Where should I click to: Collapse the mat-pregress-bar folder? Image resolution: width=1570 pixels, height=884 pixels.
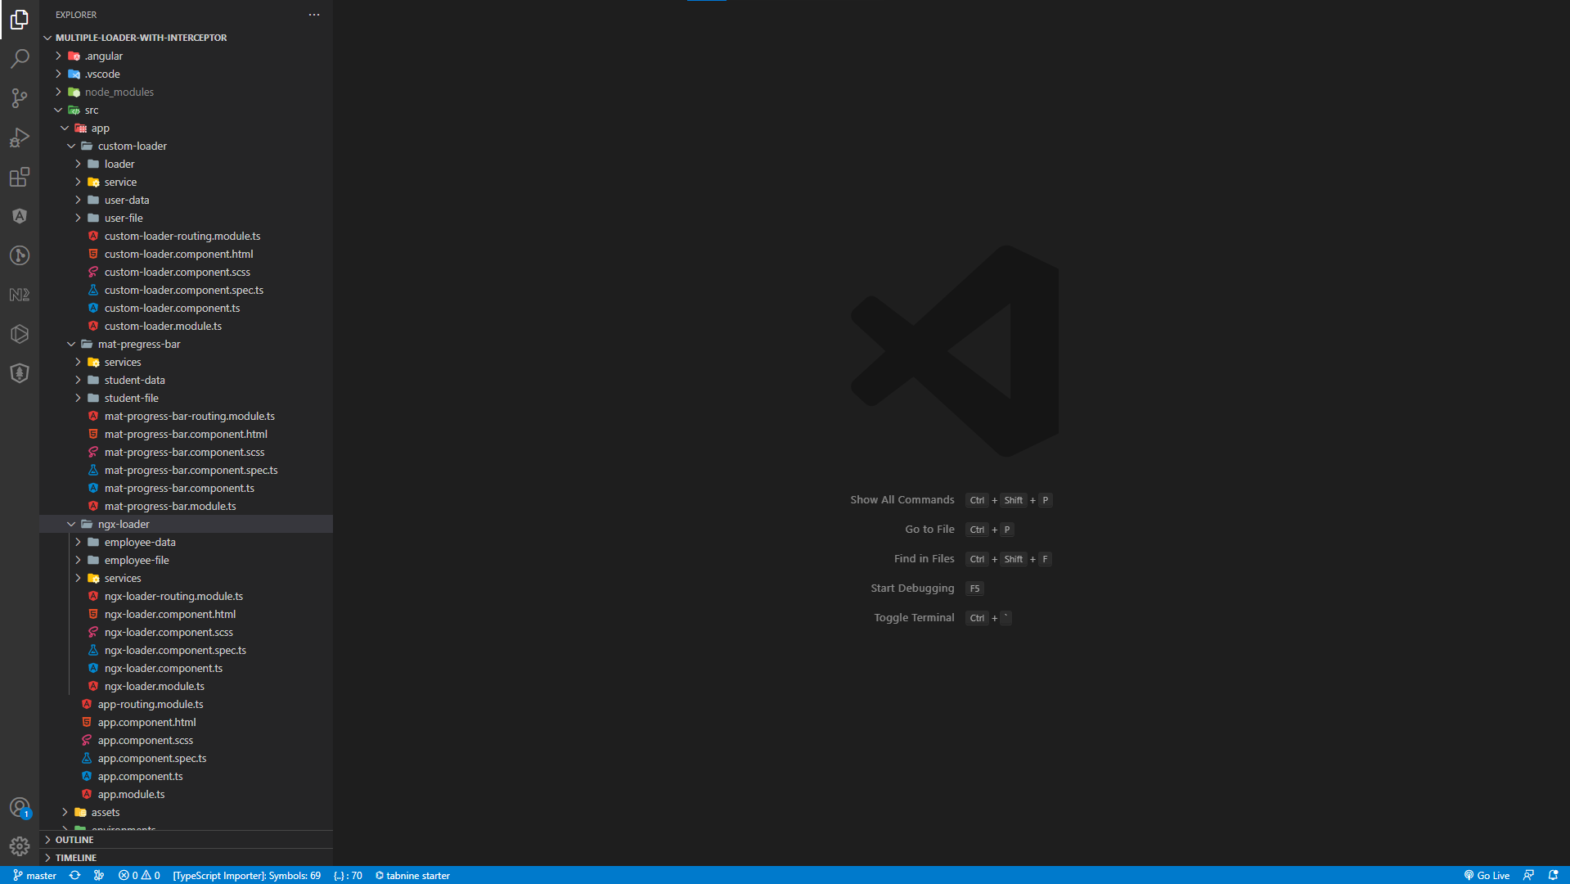coord(187,344)
